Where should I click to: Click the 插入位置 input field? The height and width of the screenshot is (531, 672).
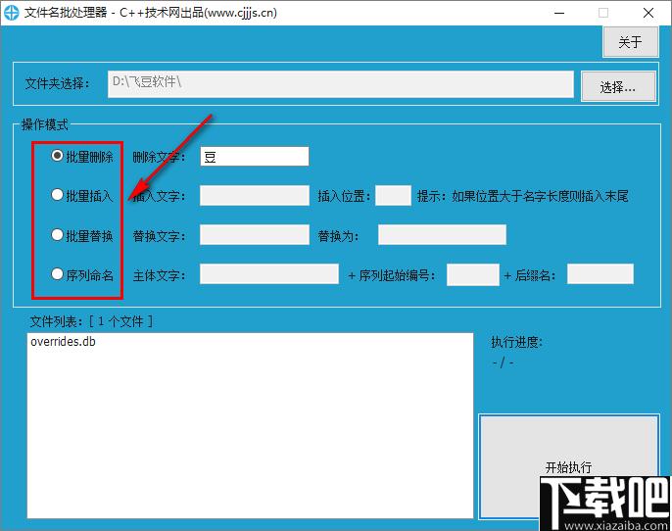click(x=393, y=195)
